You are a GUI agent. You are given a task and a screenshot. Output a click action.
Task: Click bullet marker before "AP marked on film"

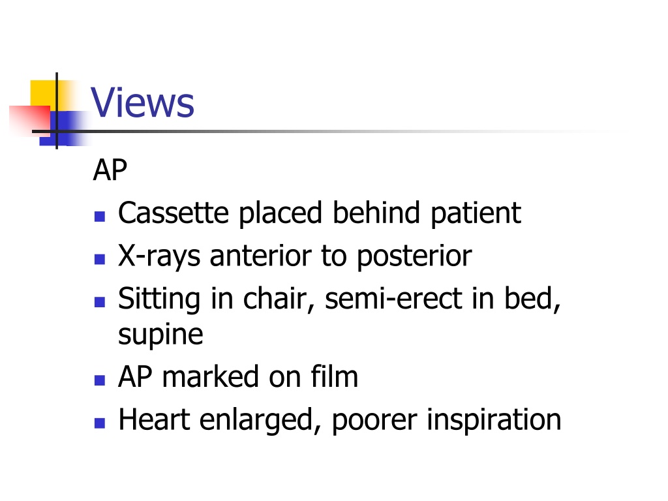click(100, 380)
